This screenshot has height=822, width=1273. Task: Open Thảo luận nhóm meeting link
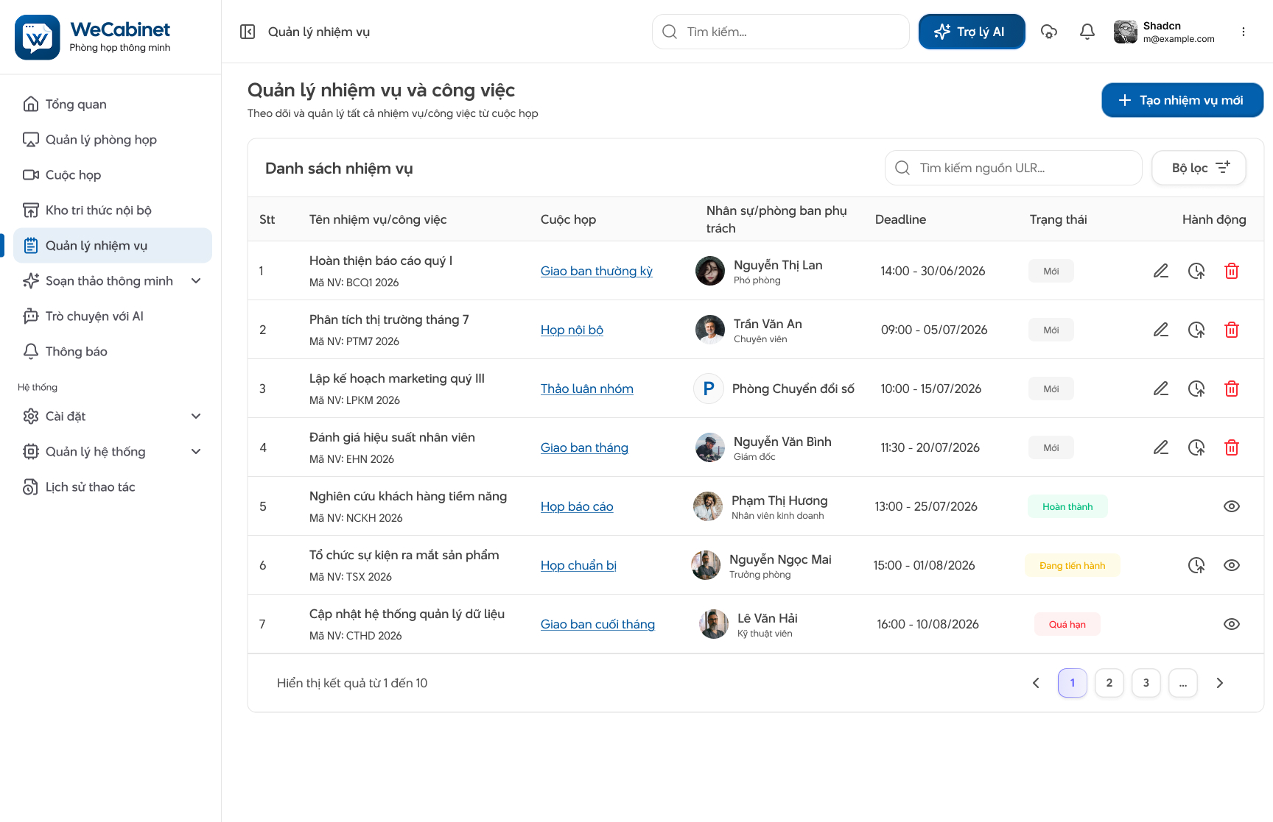tap(587, 389)
